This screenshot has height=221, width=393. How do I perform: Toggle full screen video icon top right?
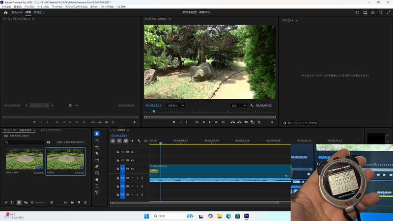pos(389,12)
